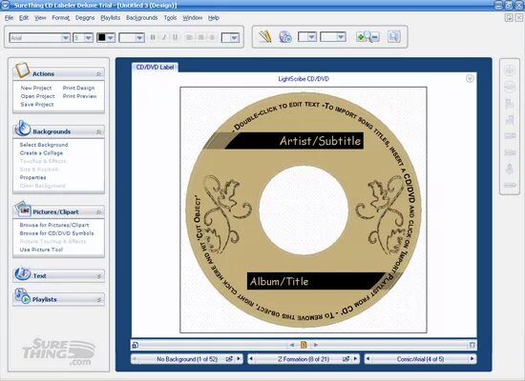Click Select Background link

click(x=44, y=145)
